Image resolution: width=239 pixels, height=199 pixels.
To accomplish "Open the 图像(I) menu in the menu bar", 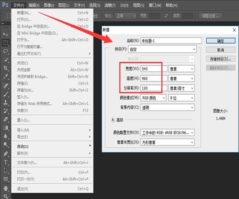I will [49, 5].
